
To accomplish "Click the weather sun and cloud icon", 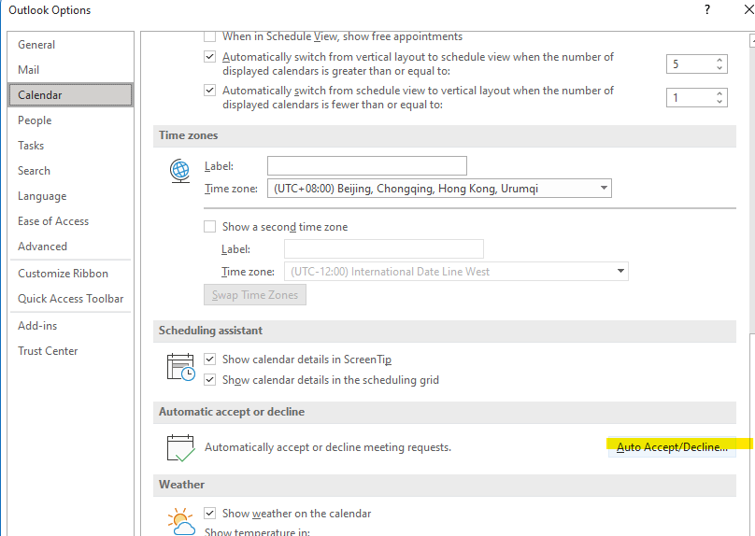I will 181,522.
